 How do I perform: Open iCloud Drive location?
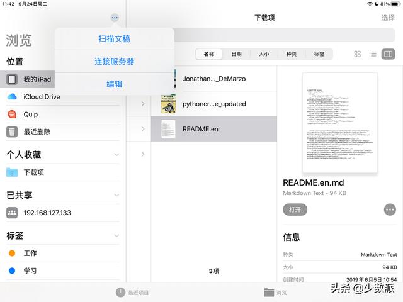pyautogui.click(x=63, y=97)
